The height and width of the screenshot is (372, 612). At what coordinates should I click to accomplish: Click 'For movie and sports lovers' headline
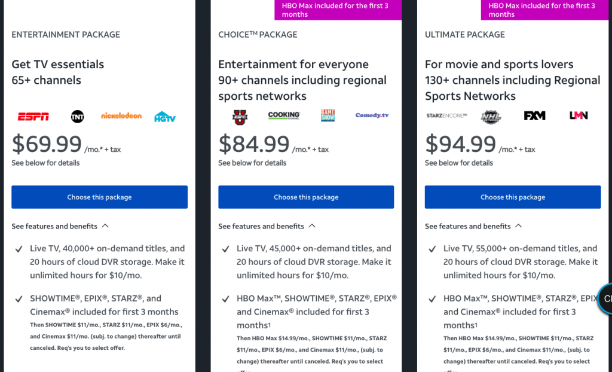(499, 64)
